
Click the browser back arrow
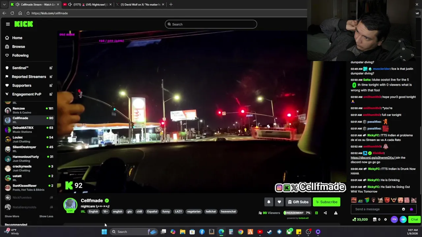pos(4,13)
